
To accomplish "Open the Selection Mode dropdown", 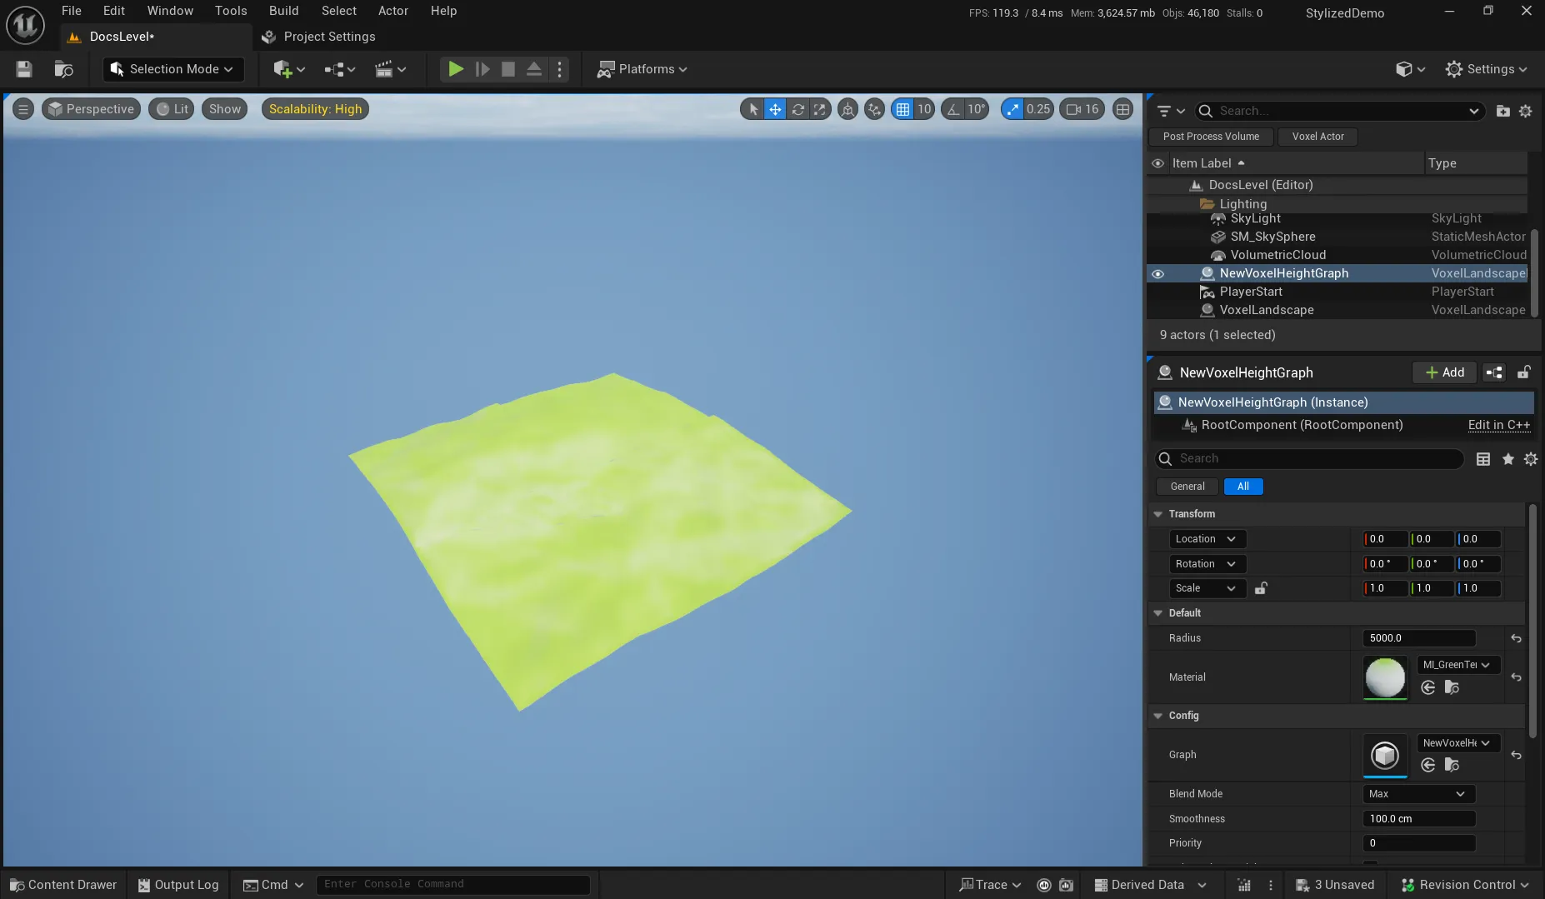I will (173, 69).
